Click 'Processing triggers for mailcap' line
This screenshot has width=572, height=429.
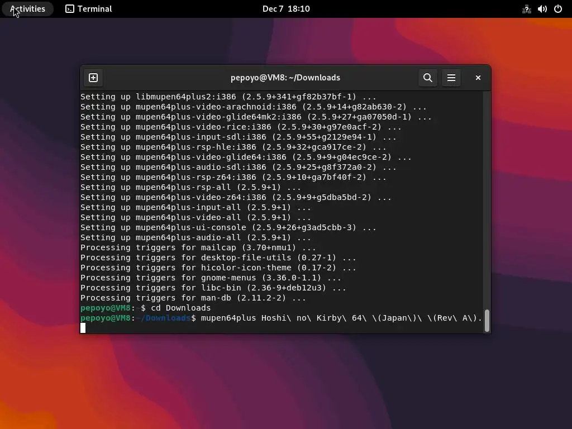(198, 247)
